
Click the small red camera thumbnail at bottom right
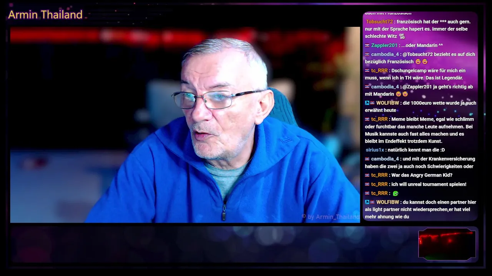tap(447, 244)
